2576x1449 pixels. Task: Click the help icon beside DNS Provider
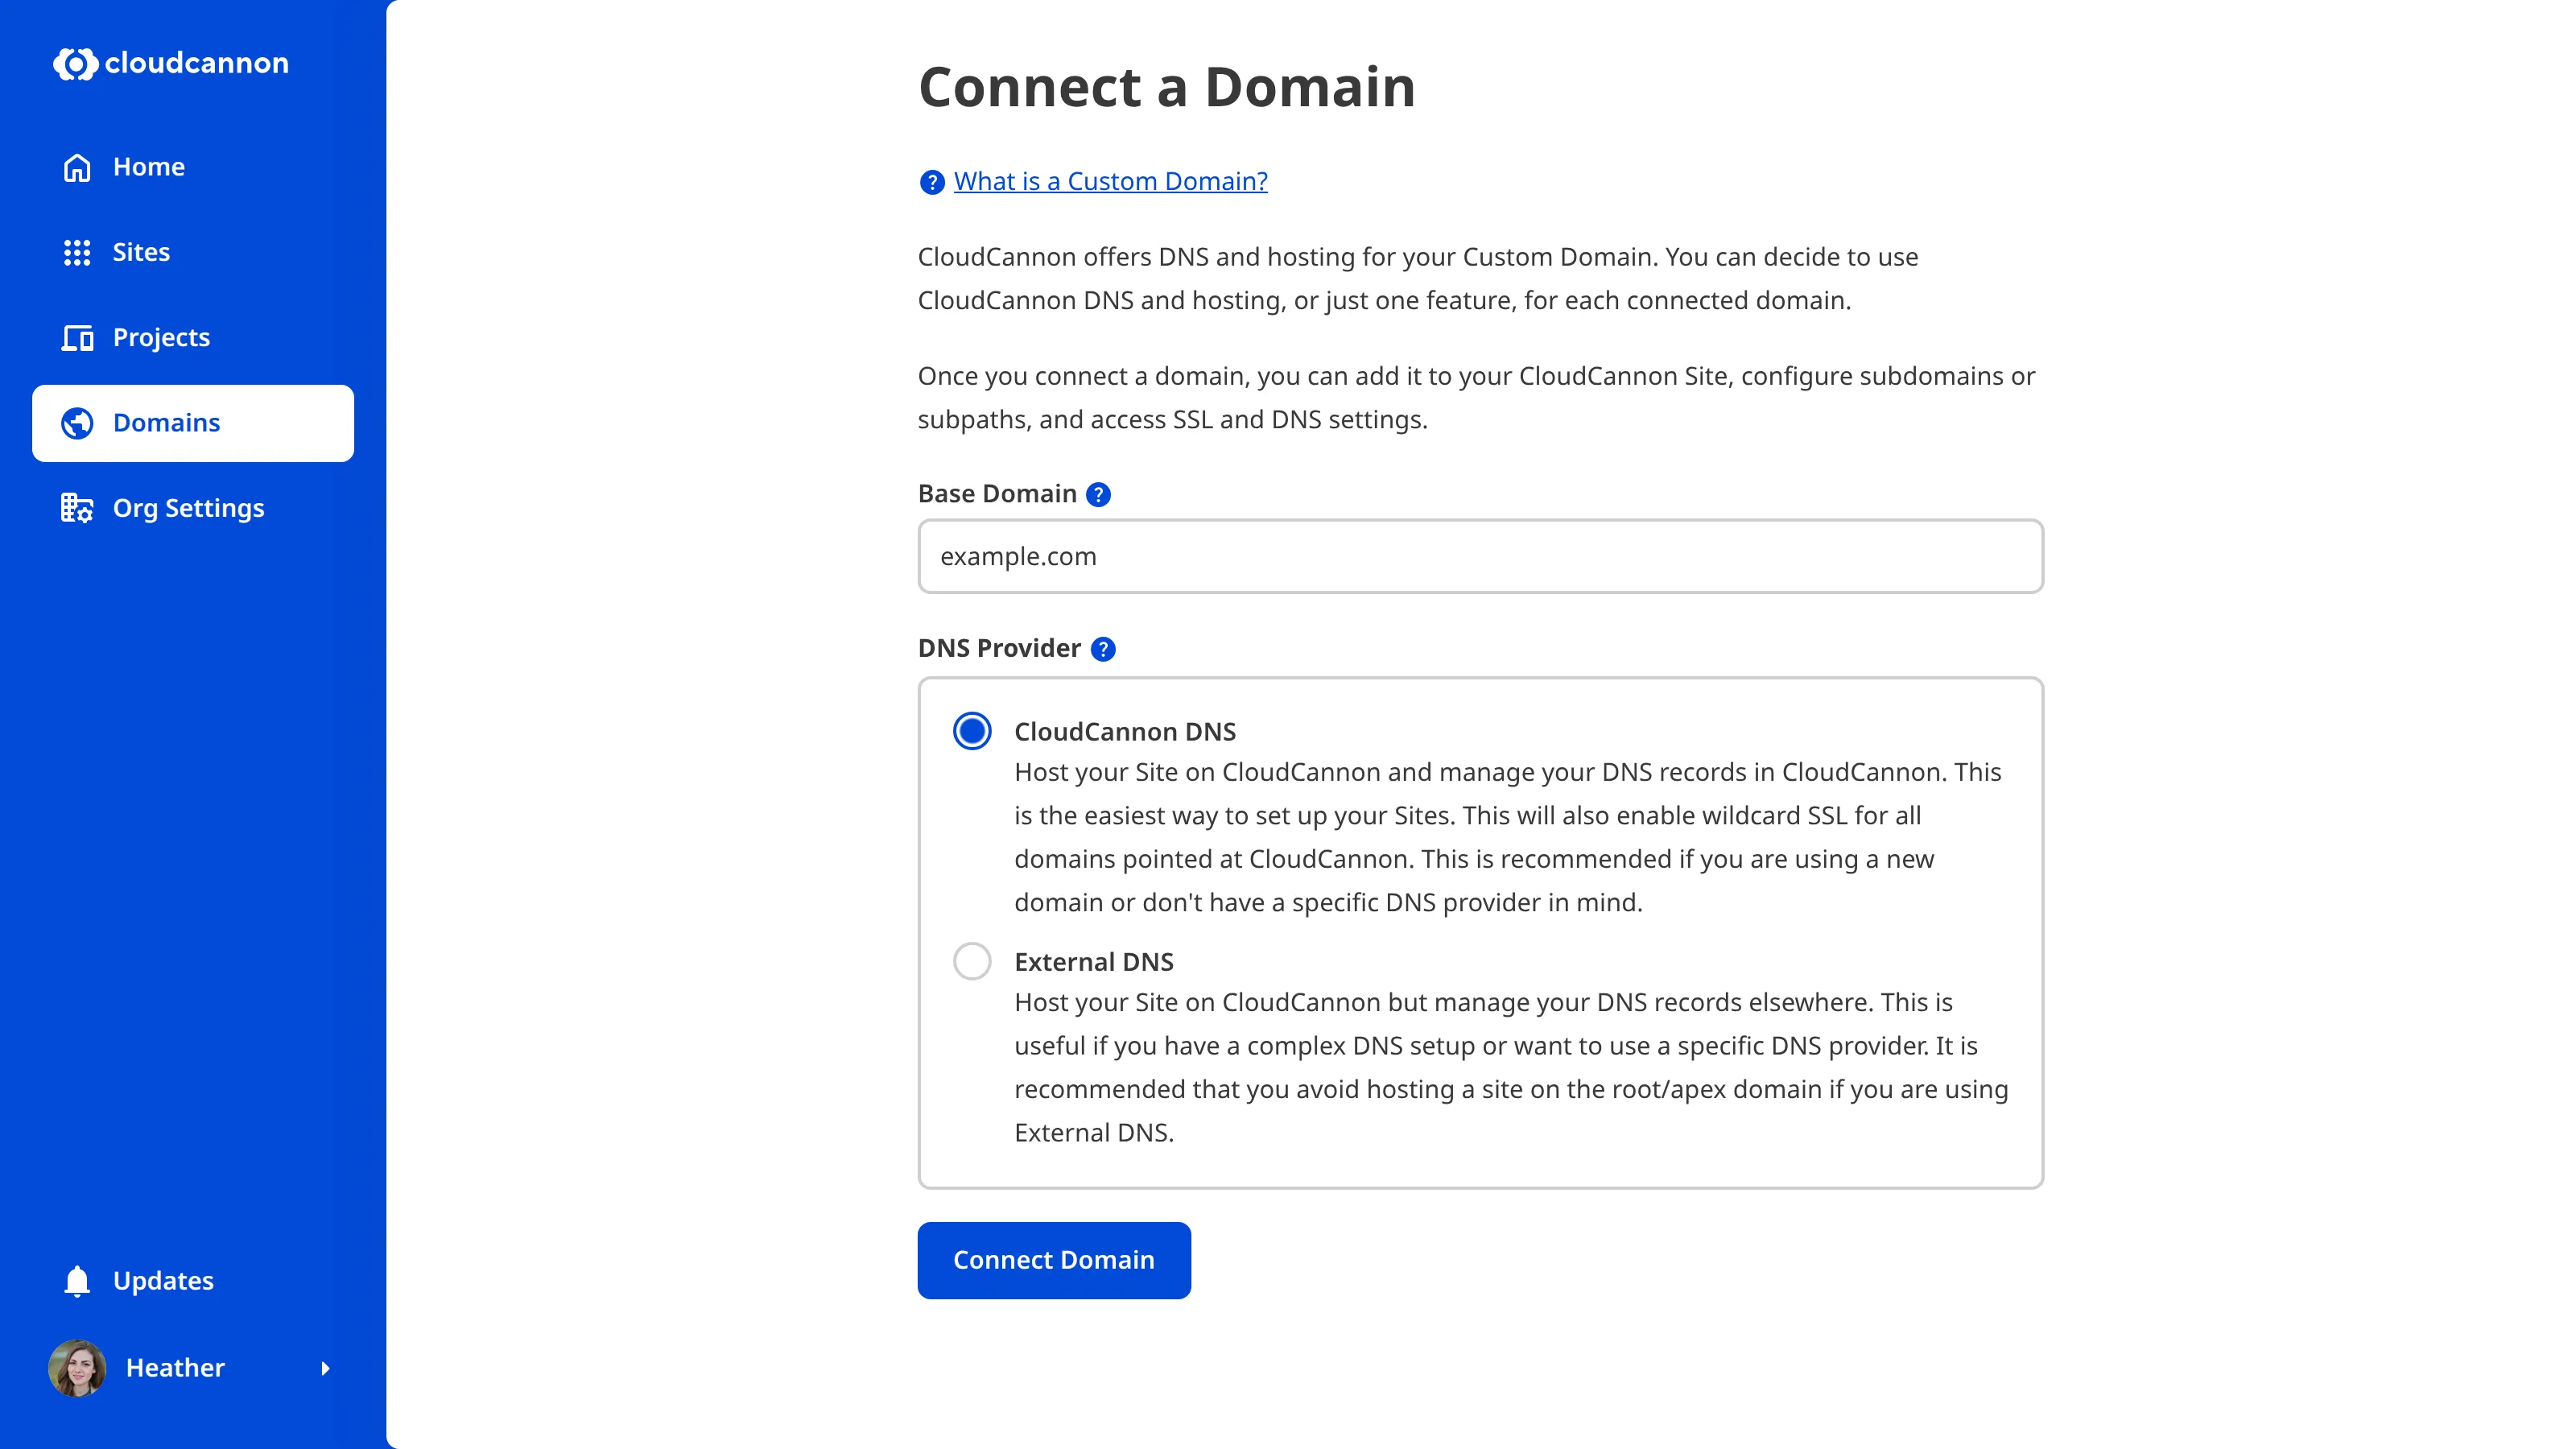click(1105, 648)
